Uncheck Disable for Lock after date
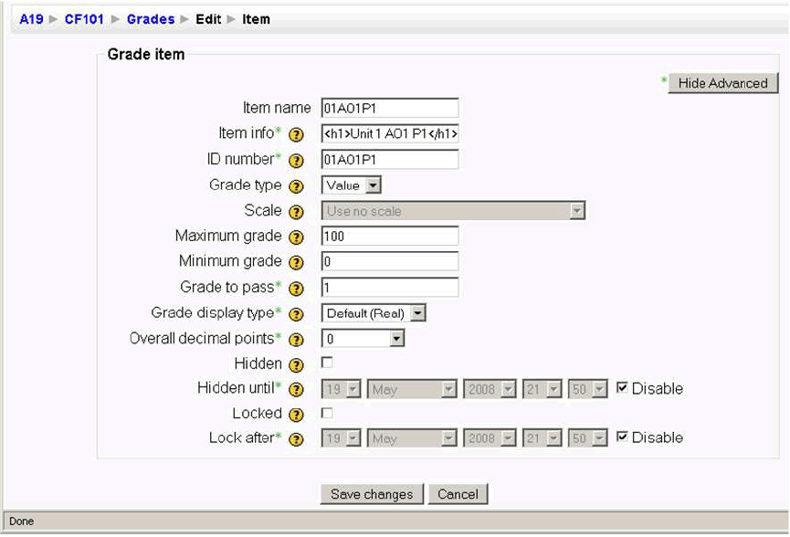This screenshot has height=537, width=790. pos(623,437)
